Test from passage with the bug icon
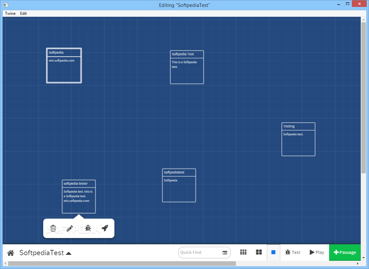Image resolution: width=369 pixels, height=269 pixels. pyautogui.click(x=88, y=228)
